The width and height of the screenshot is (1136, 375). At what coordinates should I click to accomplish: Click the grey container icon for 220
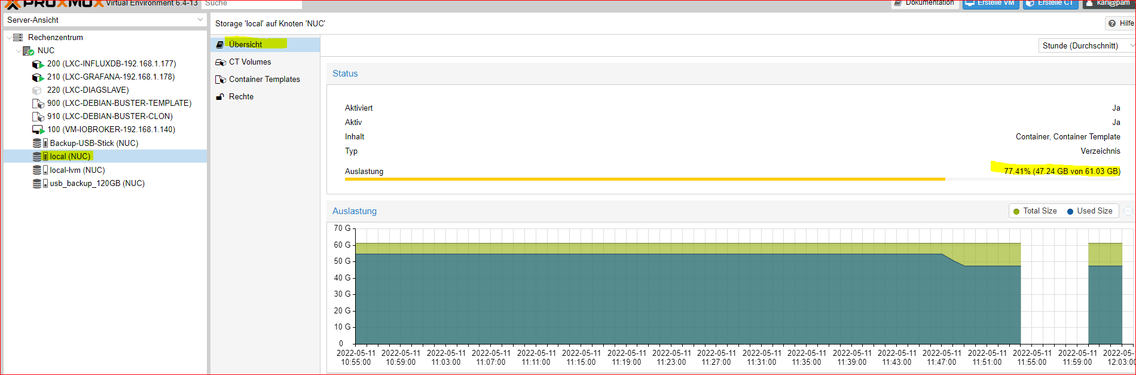pos(37,90)
